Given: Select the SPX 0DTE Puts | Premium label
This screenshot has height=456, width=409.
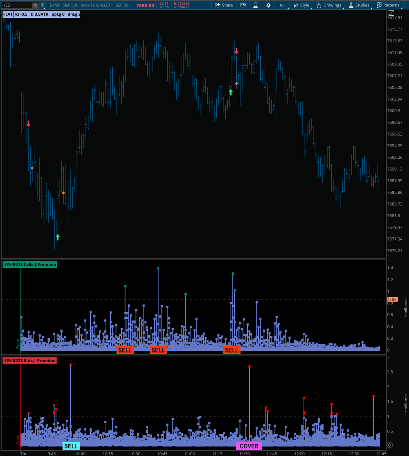Looking at the screenshot, I should click(30, 361).
